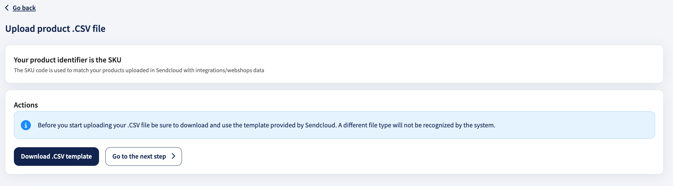This screenshot has height=186, width=673.
Task: Click the Upload product .CSV file heading
Action: click(x=56, y=29)
